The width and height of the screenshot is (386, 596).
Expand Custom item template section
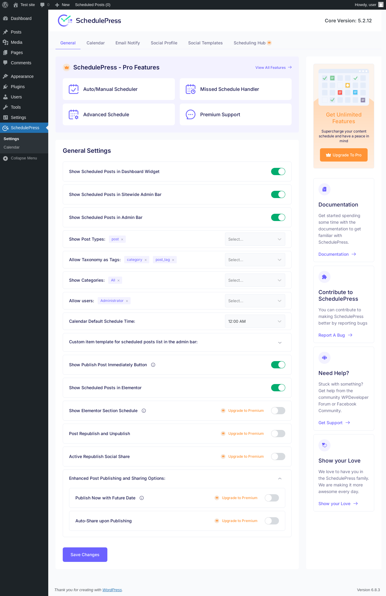pyautogui.click(x=280, y=342)
